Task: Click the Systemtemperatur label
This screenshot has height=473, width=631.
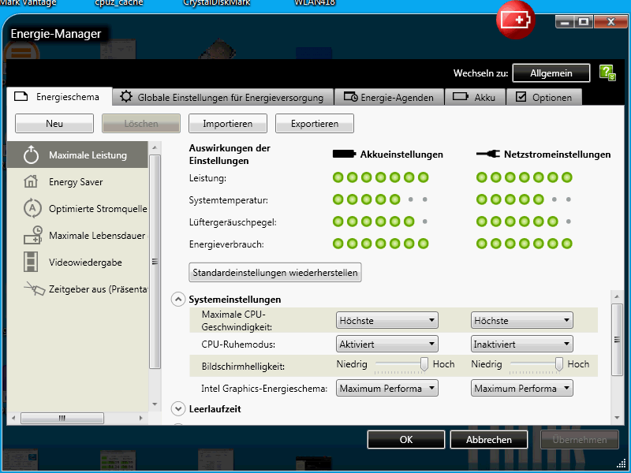Action: click(x=229, y=200)
